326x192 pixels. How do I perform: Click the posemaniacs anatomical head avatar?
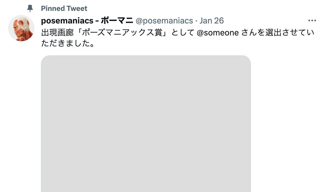tap(21, 28)
